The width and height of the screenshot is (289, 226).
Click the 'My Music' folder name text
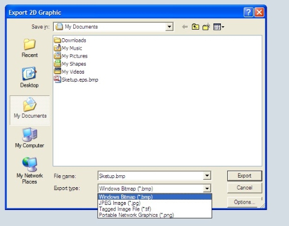pyautogui.click(x=72, y=49)
